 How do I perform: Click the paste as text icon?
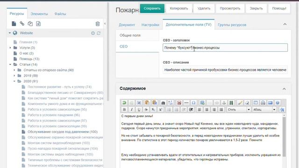pyautogui.click(x=147, y=103)
